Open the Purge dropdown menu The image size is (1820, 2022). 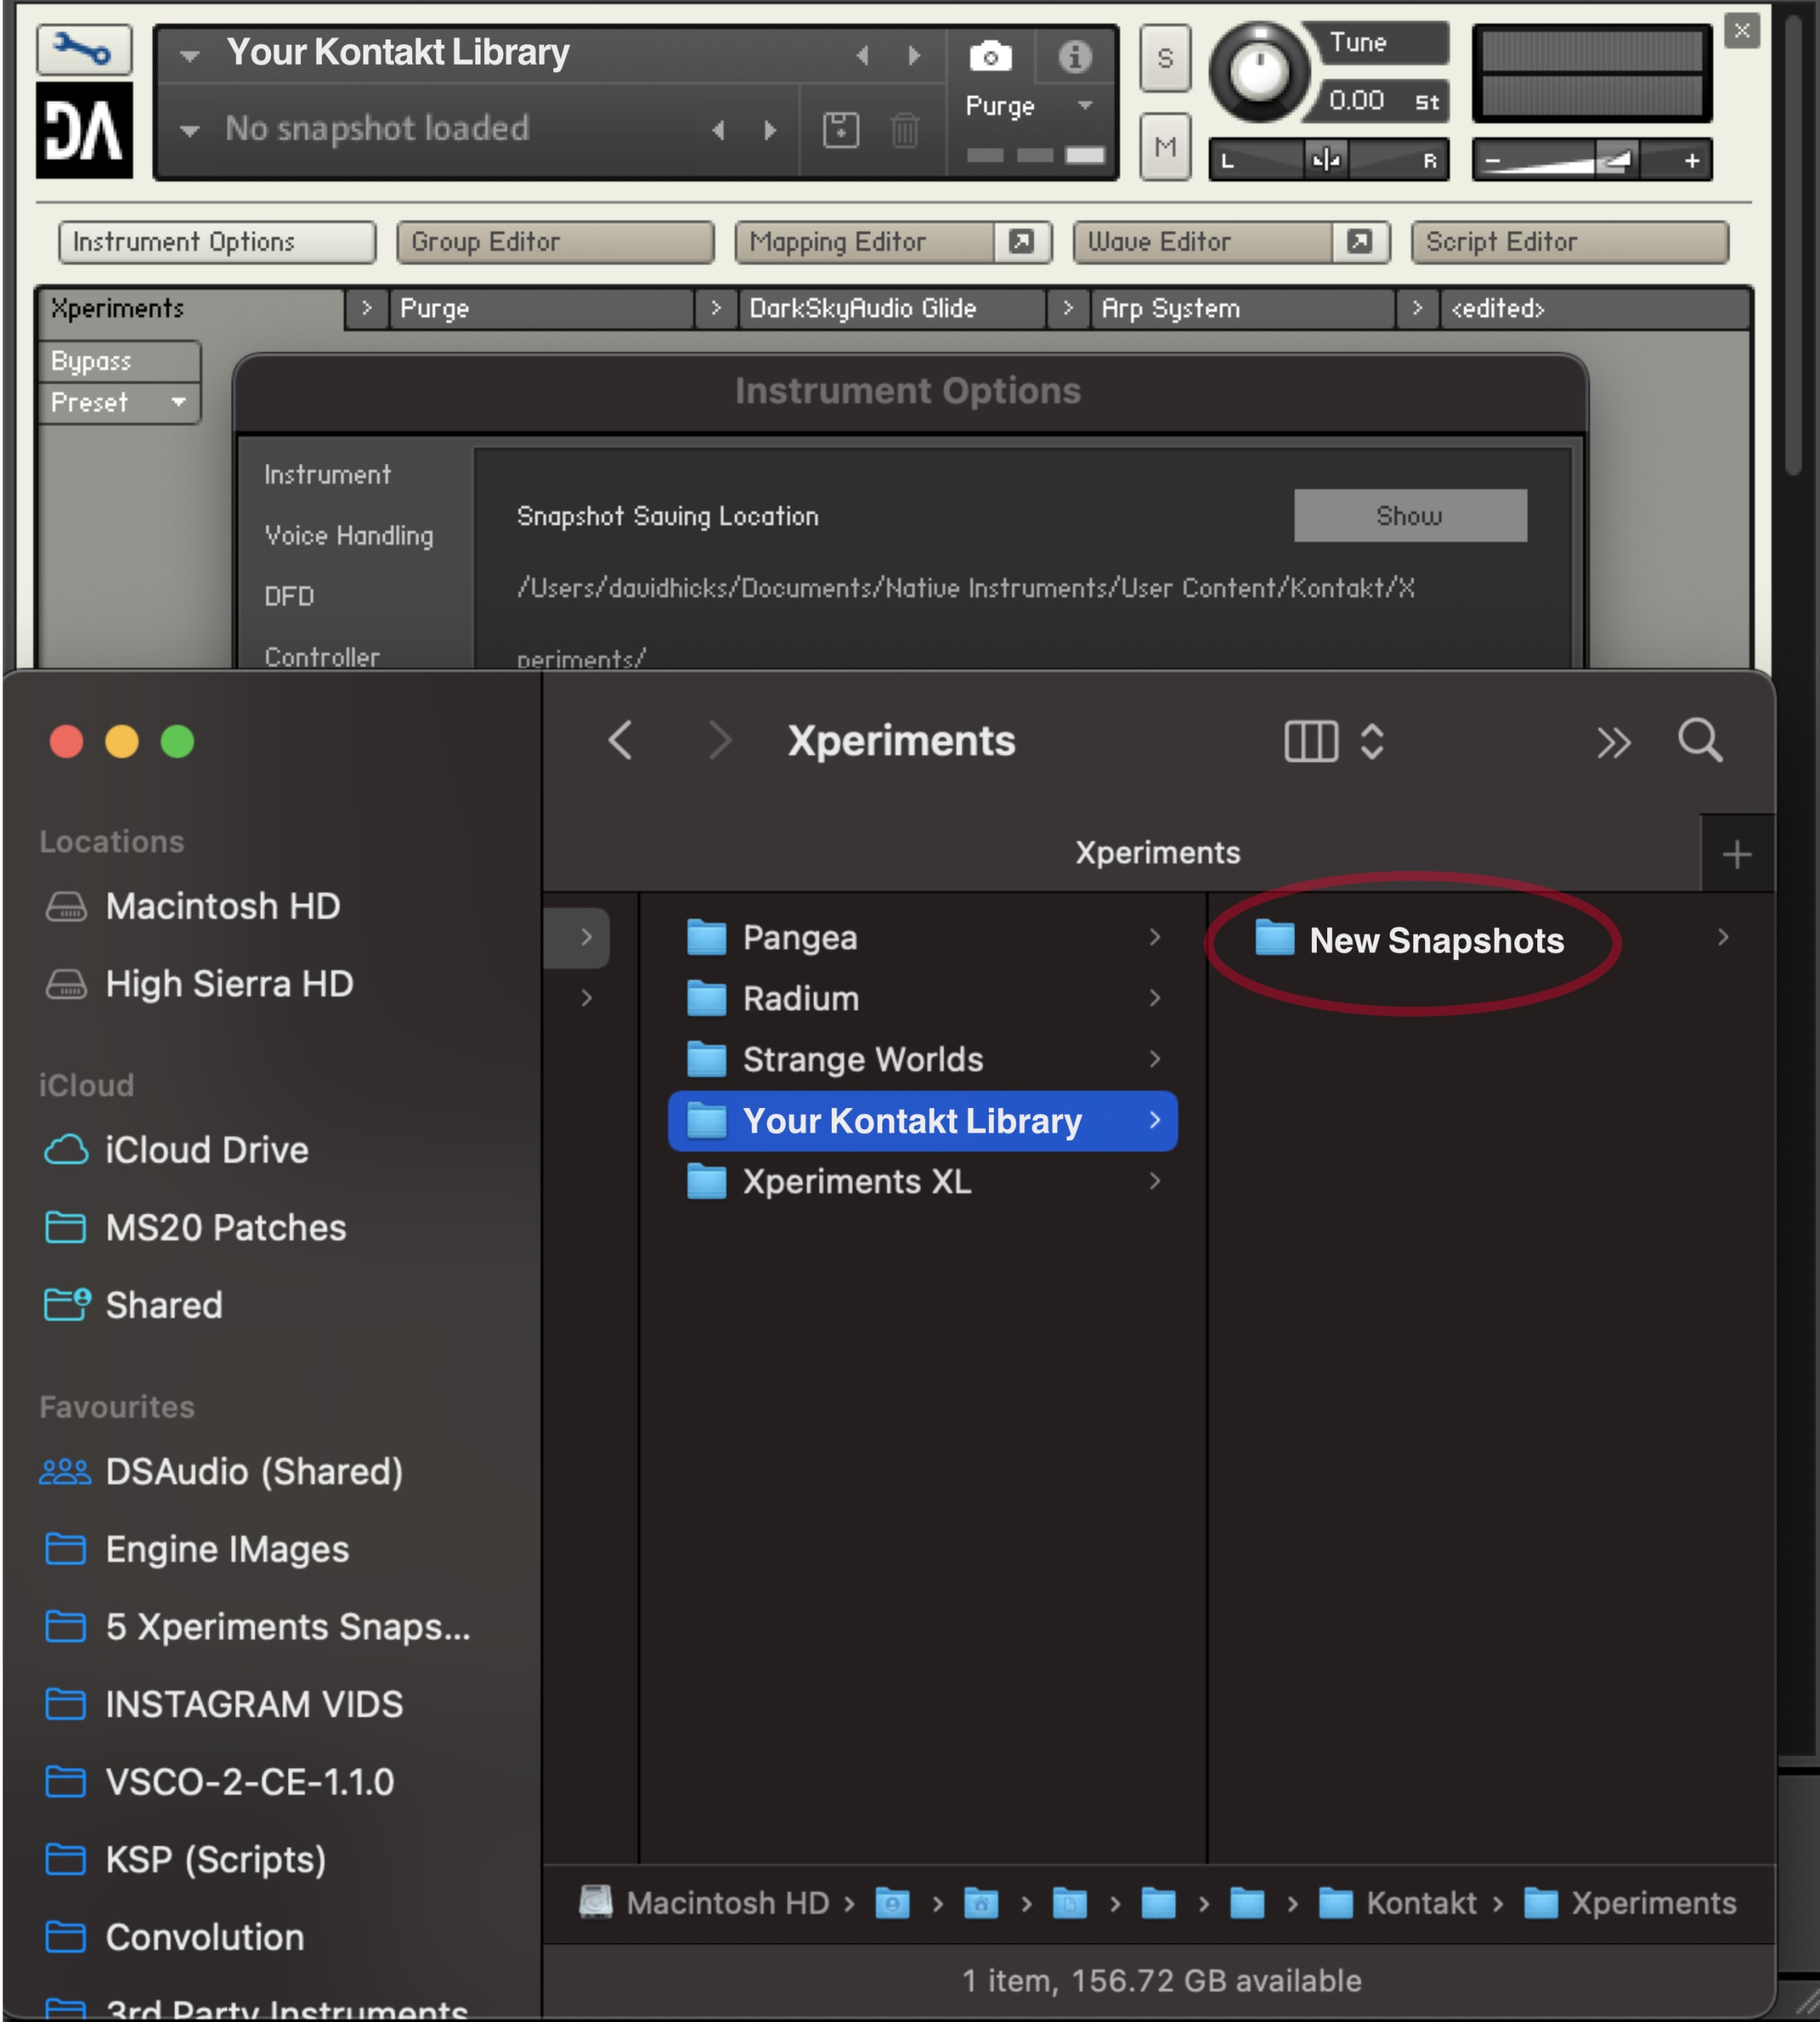tap(1084, 105)
